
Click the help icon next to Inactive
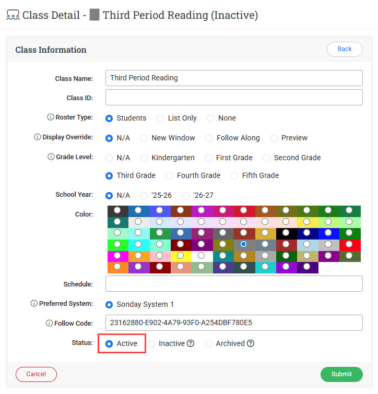pos(191,343)
